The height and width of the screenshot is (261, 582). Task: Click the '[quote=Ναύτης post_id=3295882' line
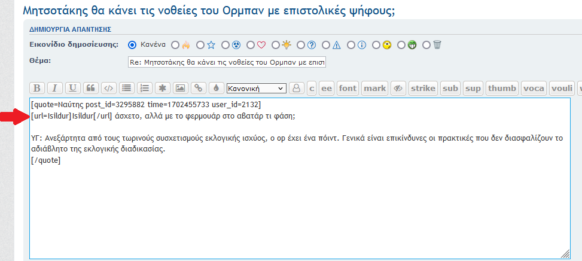(146, 105)
